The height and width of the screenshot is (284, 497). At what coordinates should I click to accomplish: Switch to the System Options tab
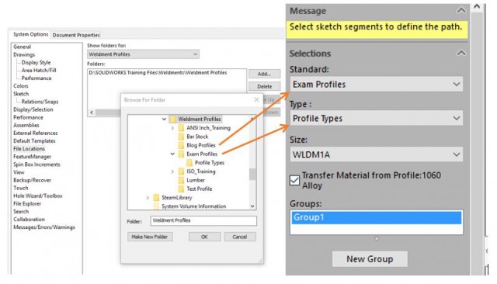click(30, 34)
